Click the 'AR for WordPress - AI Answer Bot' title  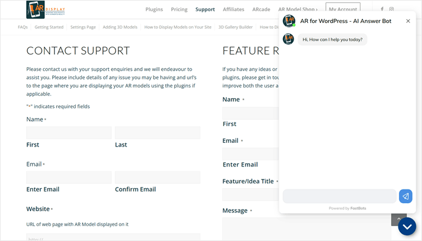346,21
